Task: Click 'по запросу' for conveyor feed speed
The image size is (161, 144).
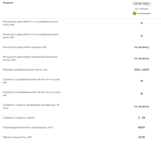Action: (141, 106)
